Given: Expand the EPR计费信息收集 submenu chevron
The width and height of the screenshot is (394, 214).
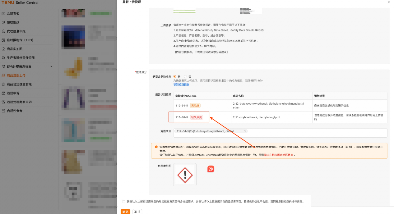Looking at the screenshot, I should pyautogui.click(x=51, y=66).
